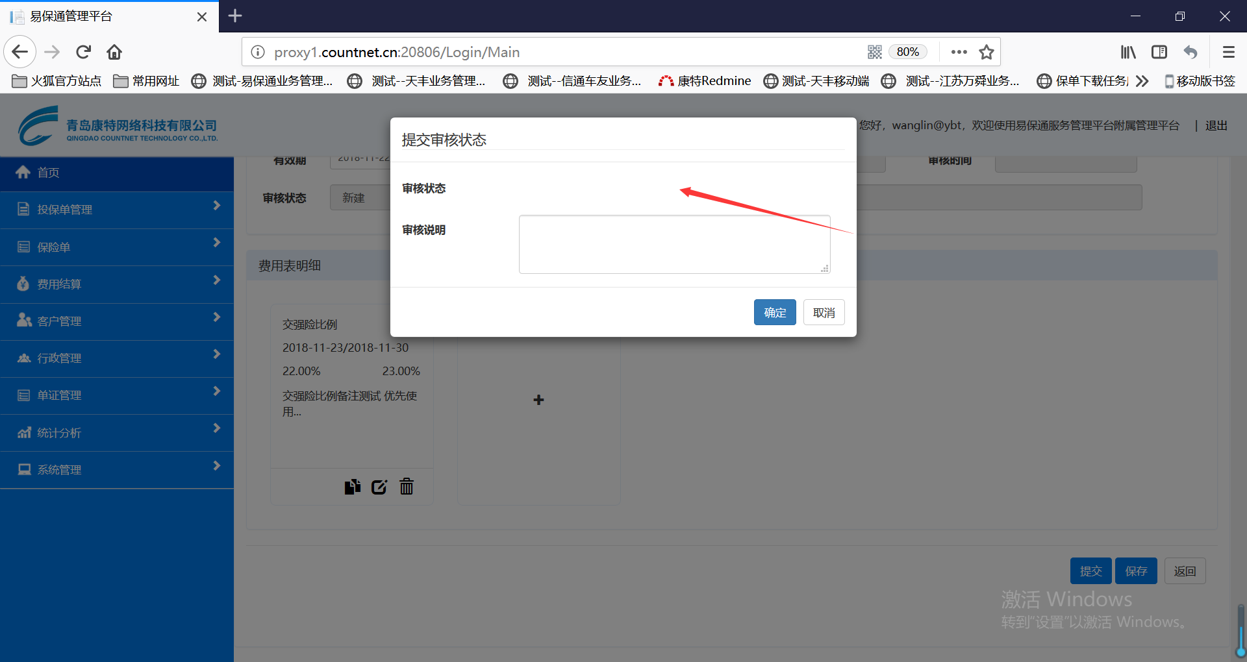Click the 青岛康特网络科技有限公司 logo

tap(118, 126)
